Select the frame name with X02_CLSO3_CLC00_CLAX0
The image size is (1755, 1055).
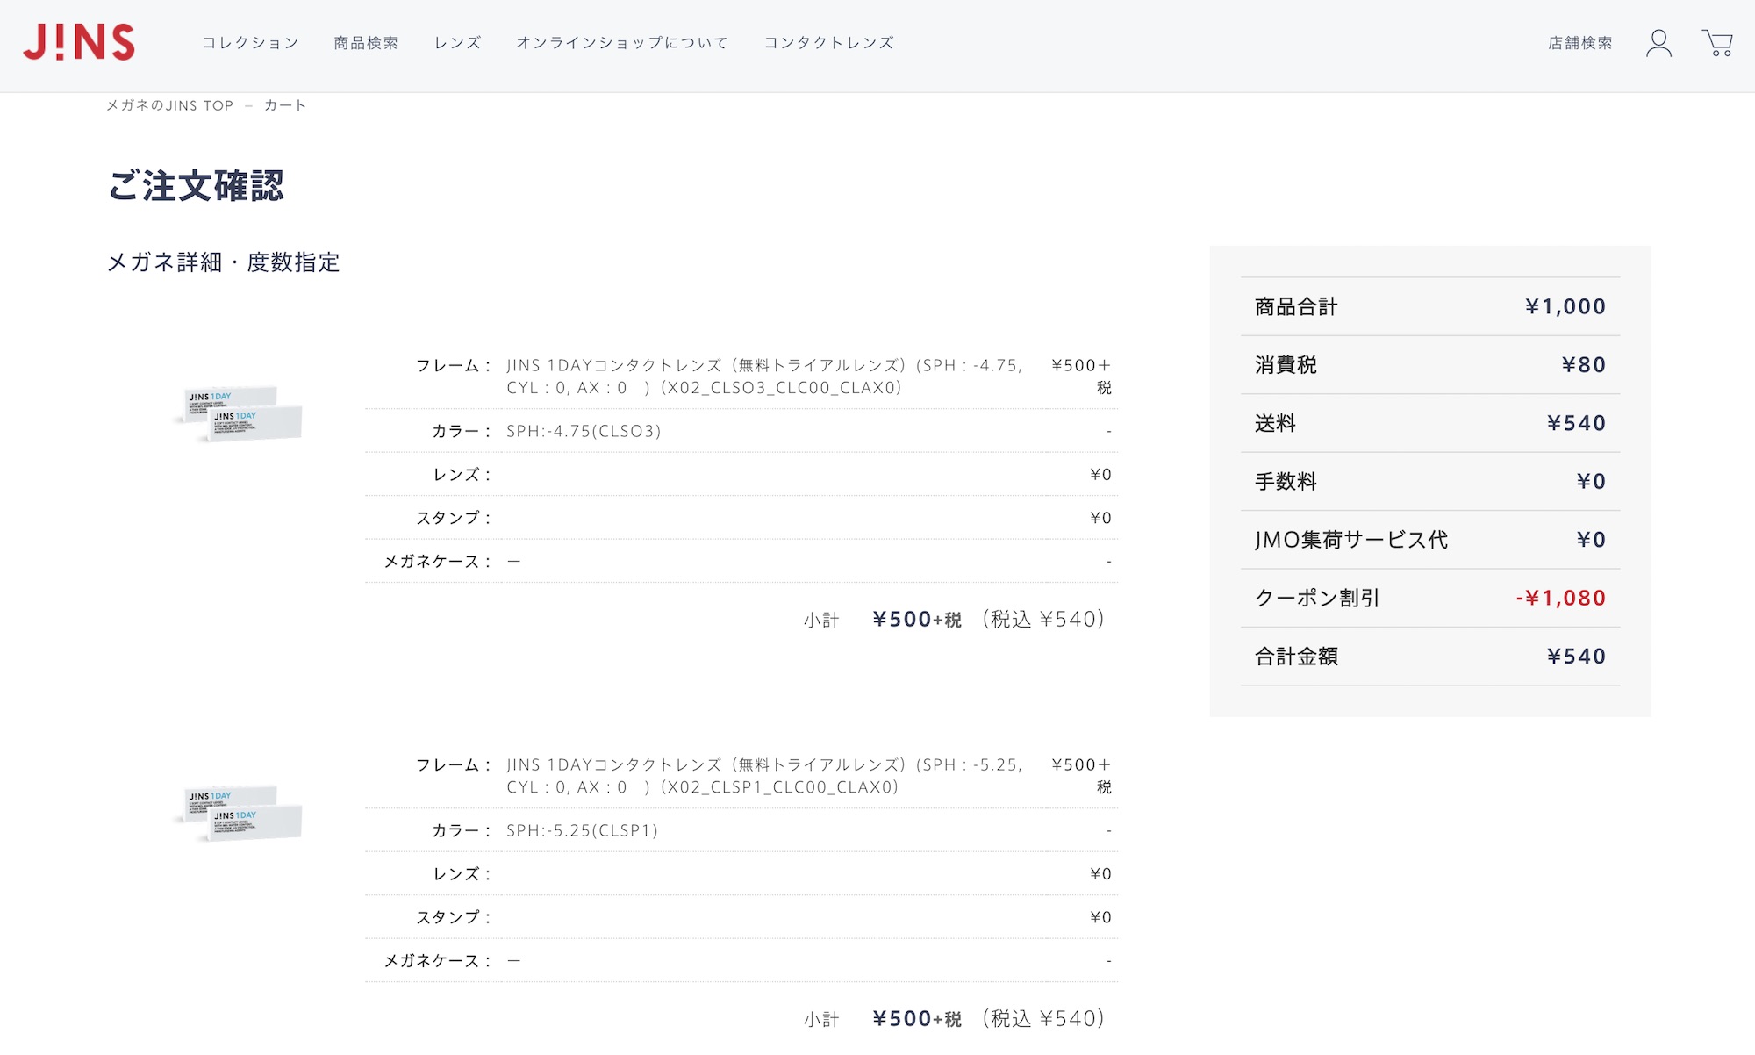pos(764,377)
